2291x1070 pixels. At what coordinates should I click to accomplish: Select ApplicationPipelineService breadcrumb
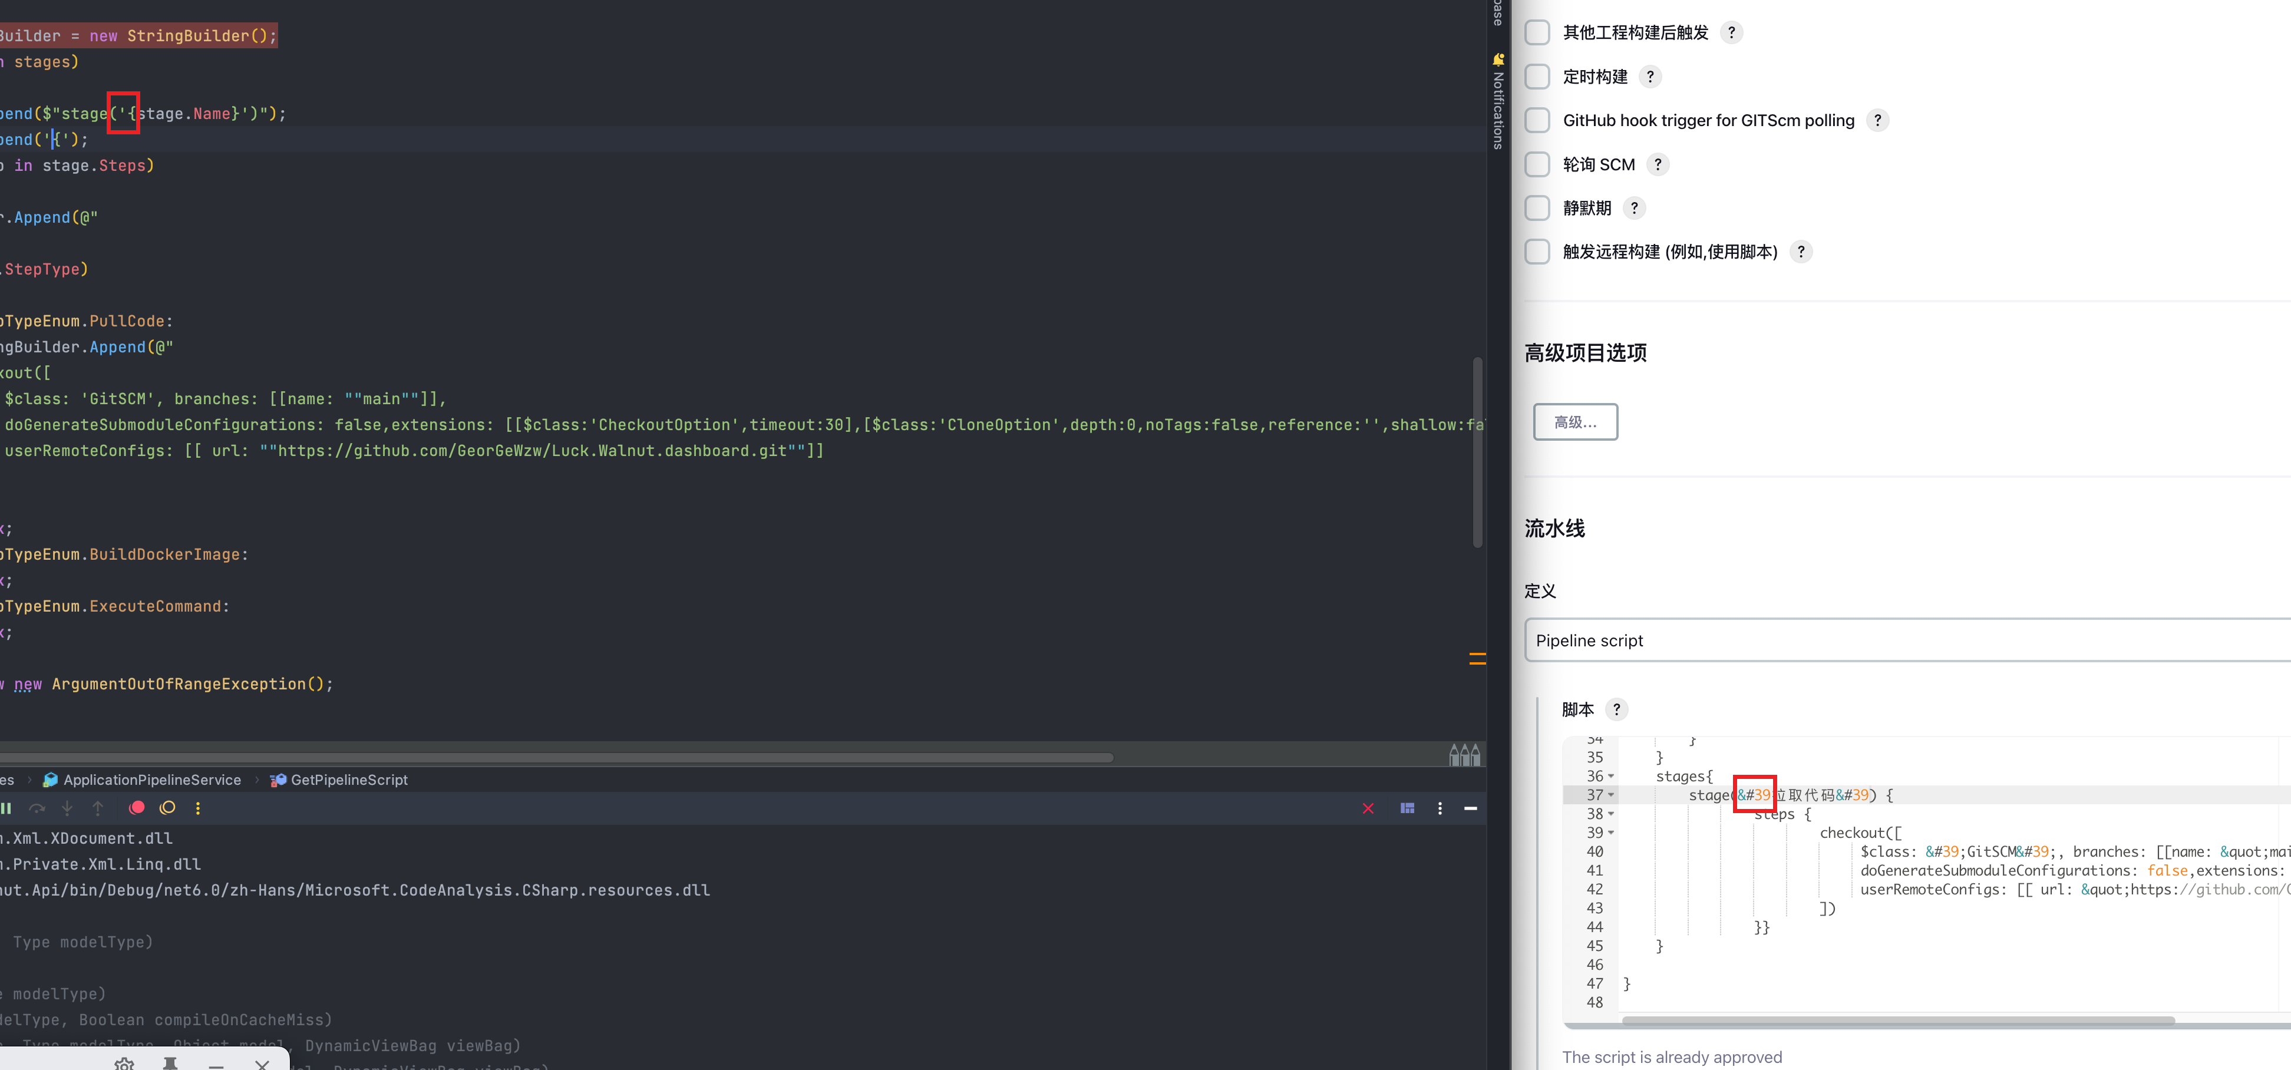pos(142,780)
